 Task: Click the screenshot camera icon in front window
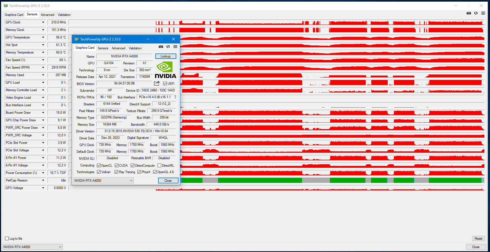(161, 47)
